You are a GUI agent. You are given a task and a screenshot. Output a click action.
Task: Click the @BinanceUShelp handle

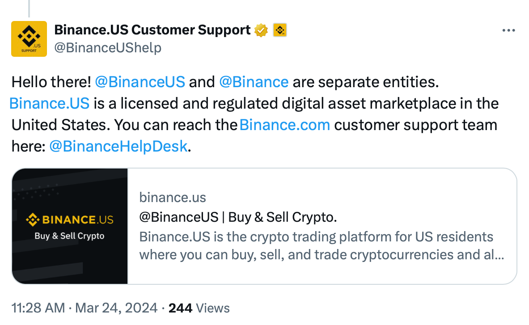(x=107, y=47)
